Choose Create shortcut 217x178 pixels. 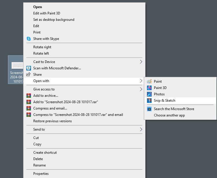84,153
